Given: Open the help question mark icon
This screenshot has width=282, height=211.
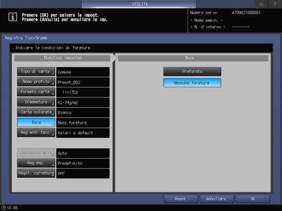Looking at the screenshot, I should pos(275,4).
